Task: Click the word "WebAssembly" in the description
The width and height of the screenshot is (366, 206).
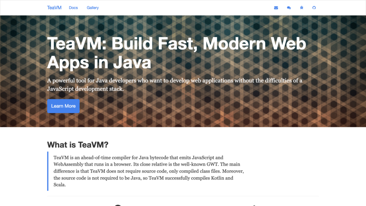Action: [70, 164]
